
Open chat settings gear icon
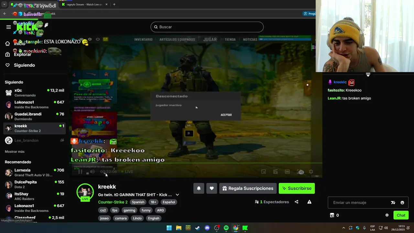(x=387, y=215)
